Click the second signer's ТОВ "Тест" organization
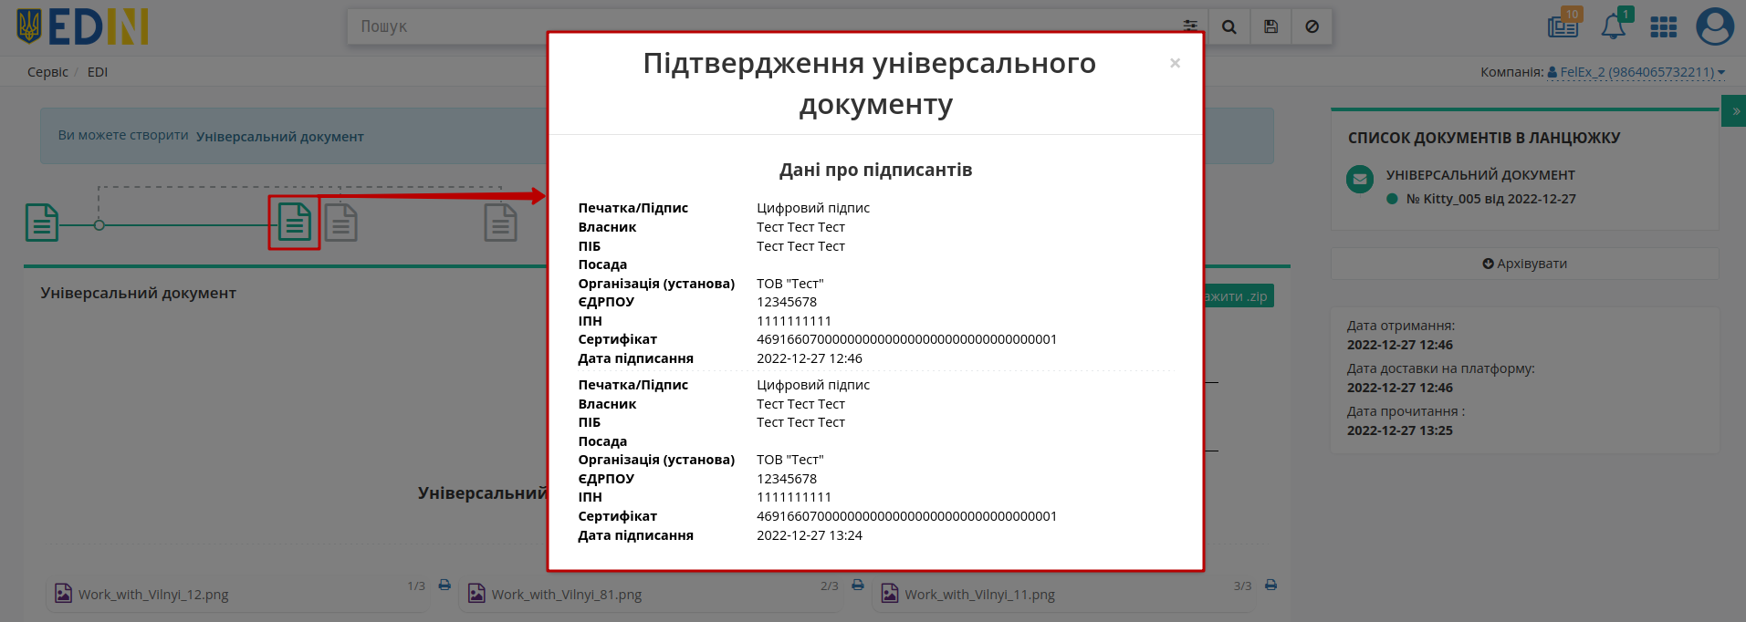This screenshot has width=1746, height=622. (x=790, y=460)
